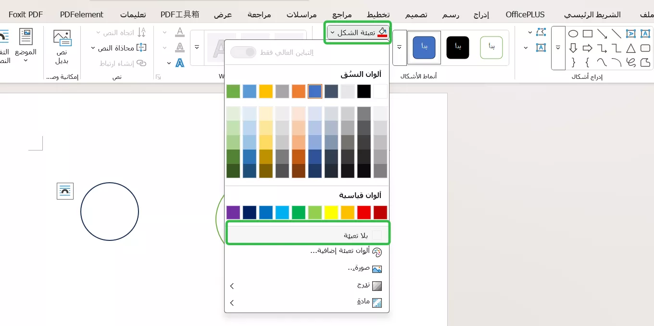Open the Foxit PDF ribbon tab

click(x=25, y=14)
